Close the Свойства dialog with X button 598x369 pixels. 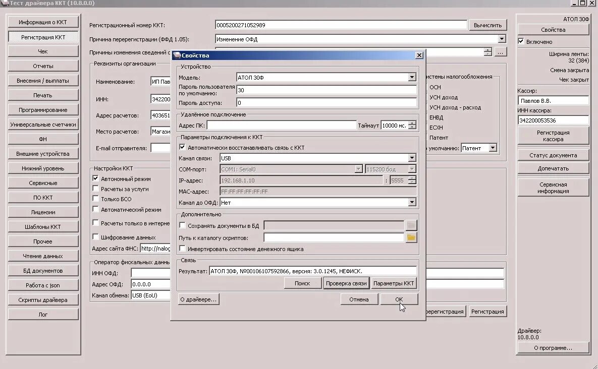click(419, 55)
